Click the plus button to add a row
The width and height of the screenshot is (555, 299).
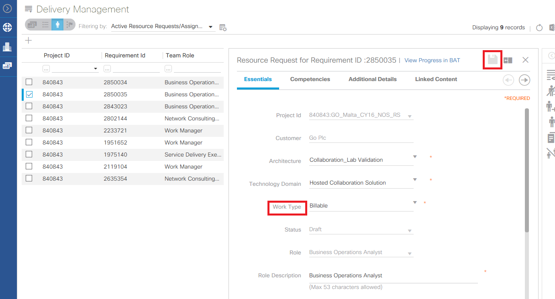click(28, 40)
